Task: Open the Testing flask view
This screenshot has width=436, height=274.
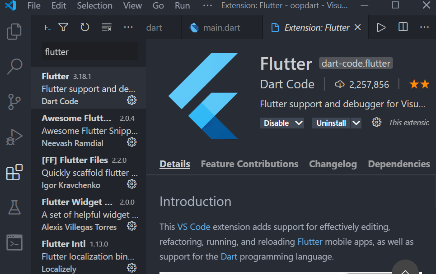Action: pos(14,207)
